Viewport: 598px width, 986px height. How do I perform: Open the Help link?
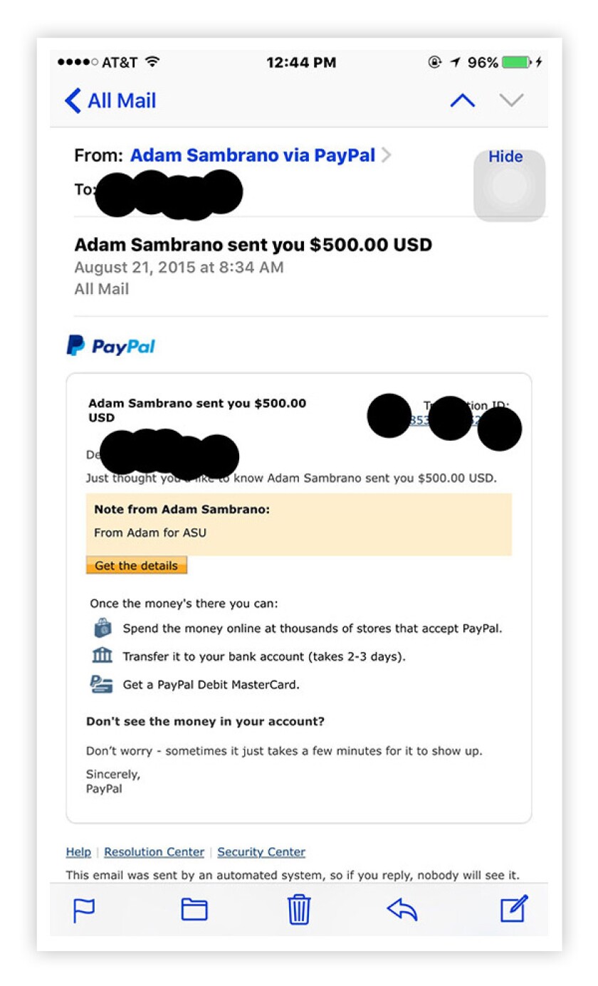tap(78, 852)
